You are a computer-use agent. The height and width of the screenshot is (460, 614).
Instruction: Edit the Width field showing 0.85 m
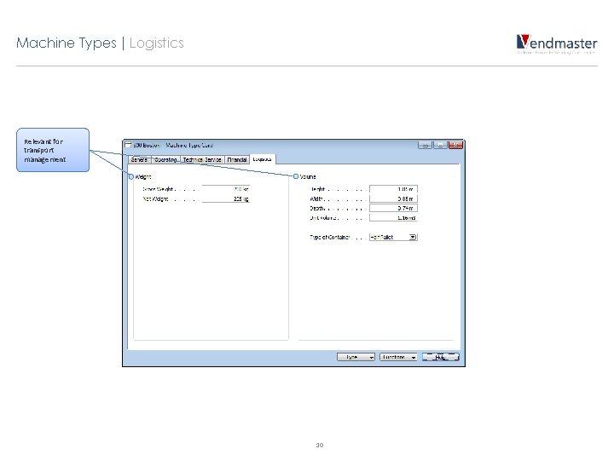click(x=393, y=198)
